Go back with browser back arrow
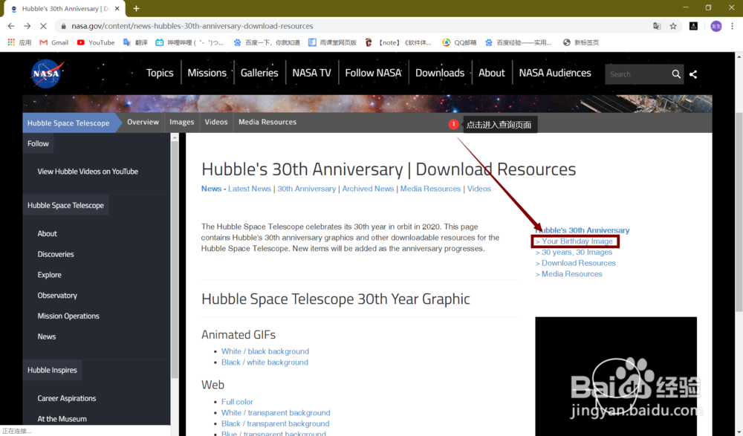 tap(11, 26)
